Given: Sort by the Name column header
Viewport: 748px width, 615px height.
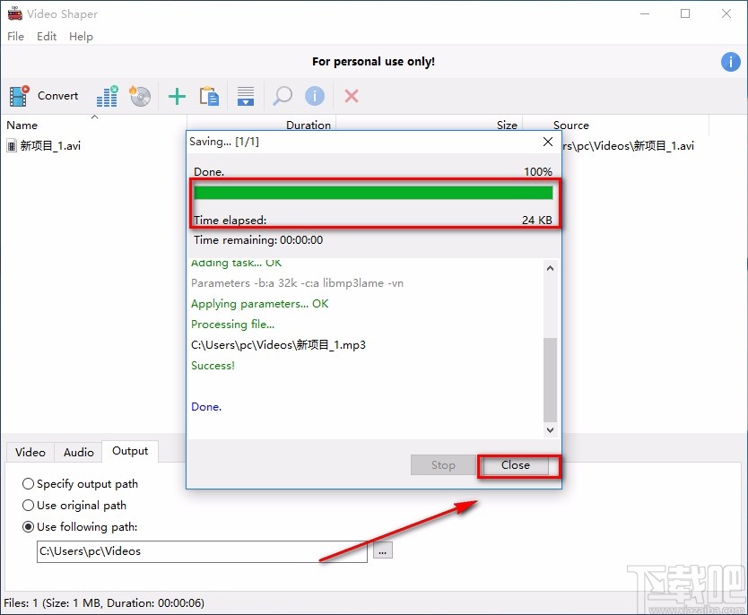Looking at the screenshot, I should tap(93, 125).
